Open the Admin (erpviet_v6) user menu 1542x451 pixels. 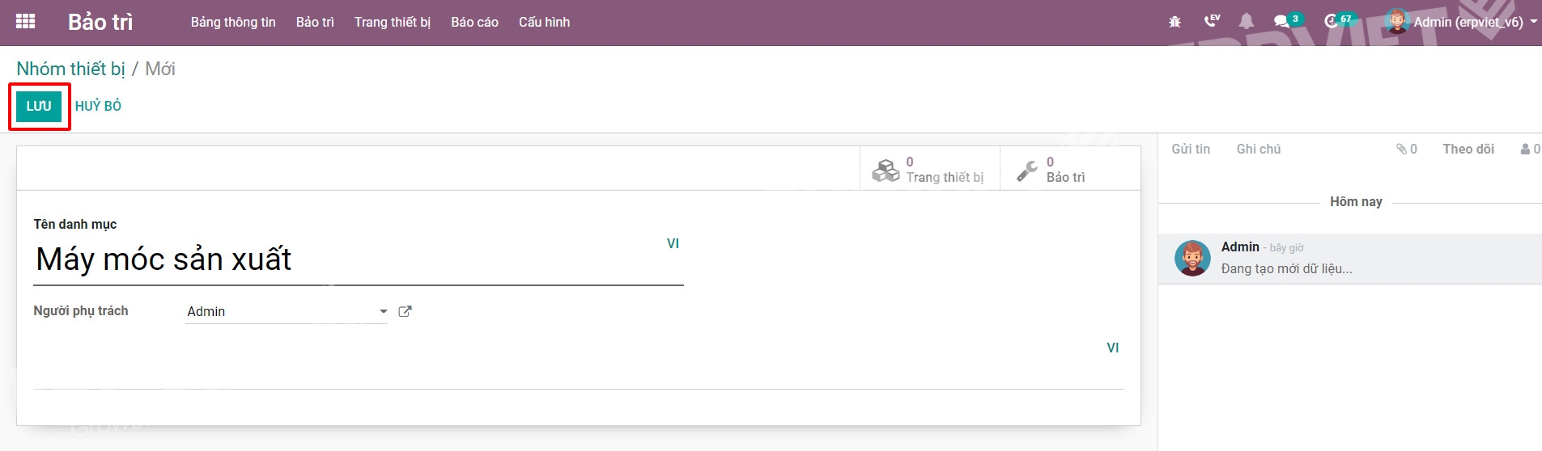(x=1461, y=22)
